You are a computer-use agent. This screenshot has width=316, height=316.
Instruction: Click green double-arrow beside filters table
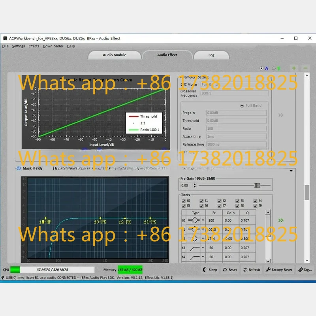[281, 220]
